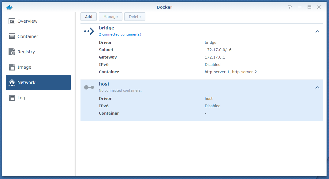Click the 'No connected containers.' text

coord(120,90)
